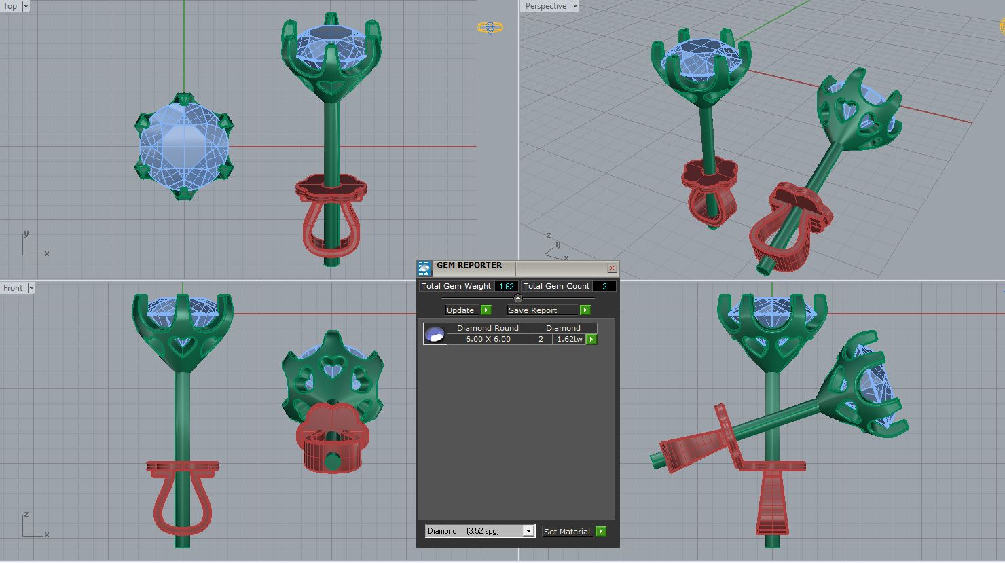Click the Gem Reporter panel icon
The height and width of the screenshot is (563, 1005).
point(424,268)
